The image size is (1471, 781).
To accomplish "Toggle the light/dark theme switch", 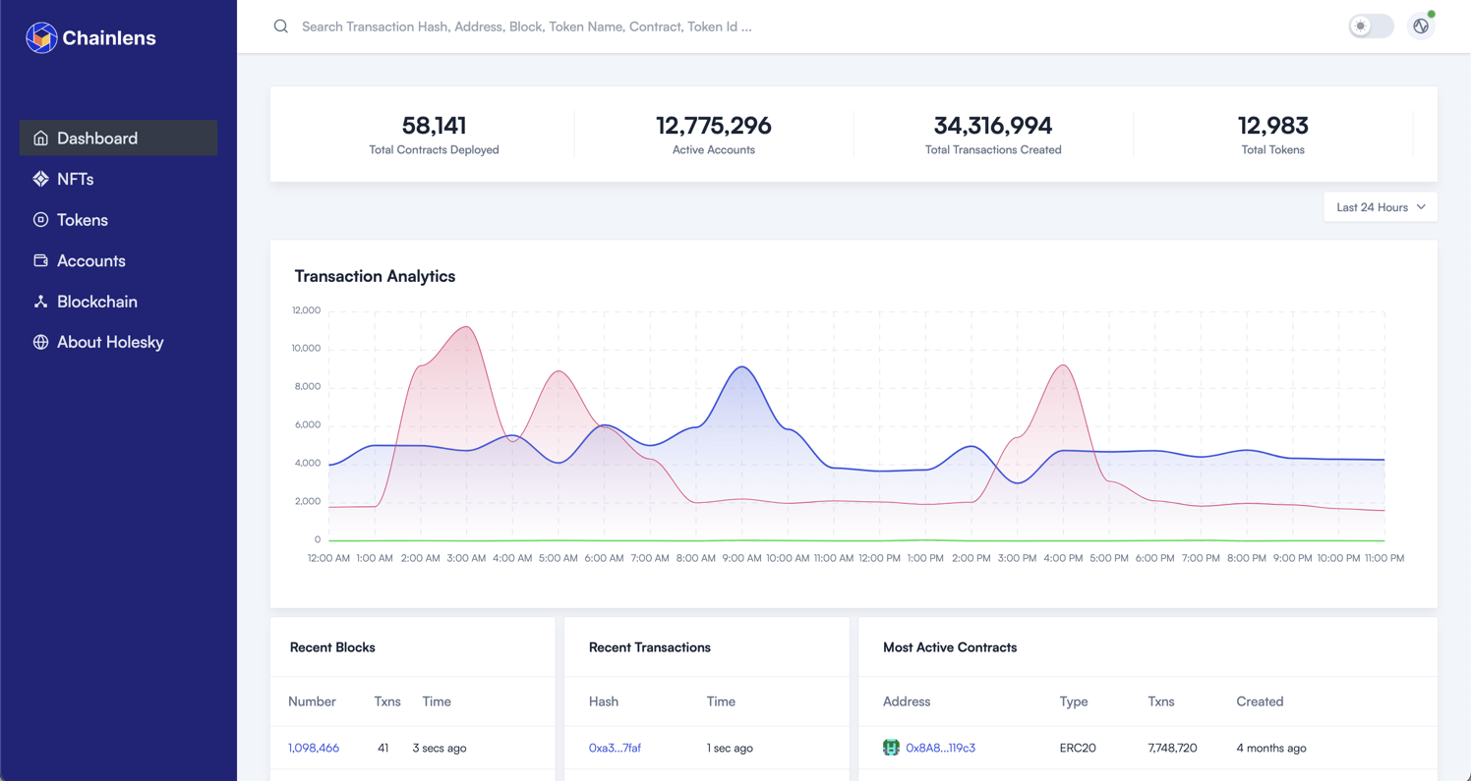I will [x=1371, y=27].
